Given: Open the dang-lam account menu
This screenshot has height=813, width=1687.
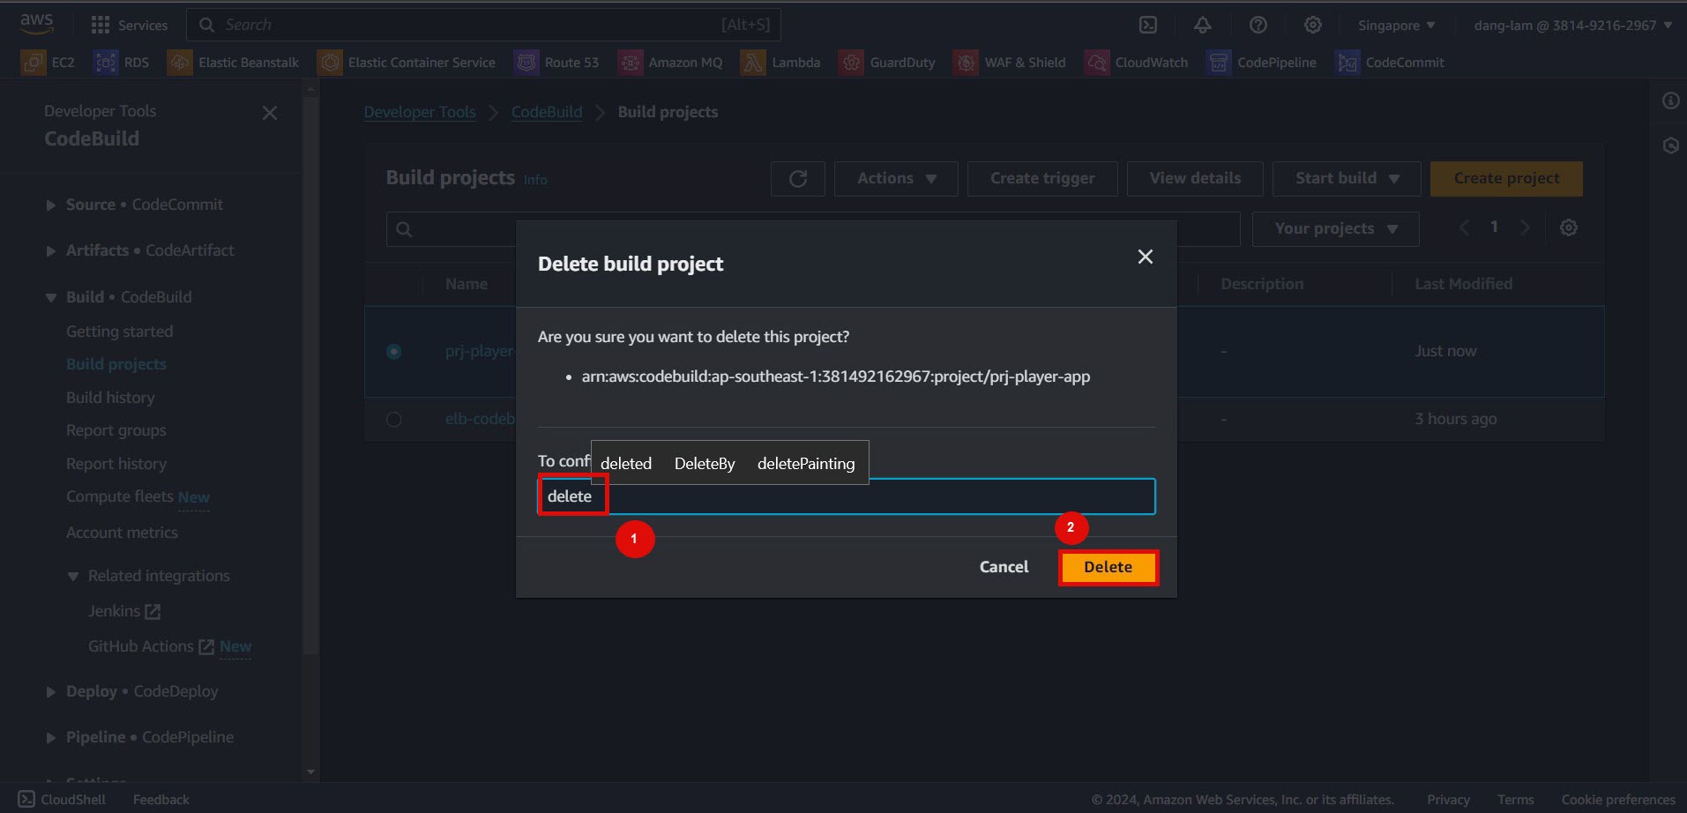Looking at the screenshot, I should [1572, 25].
